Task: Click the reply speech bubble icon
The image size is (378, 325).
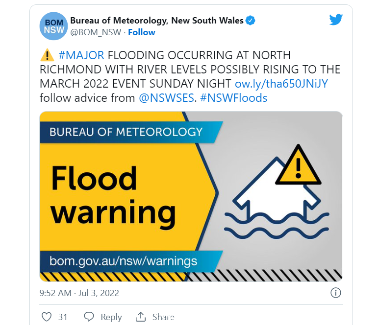Action: (89, 317)
